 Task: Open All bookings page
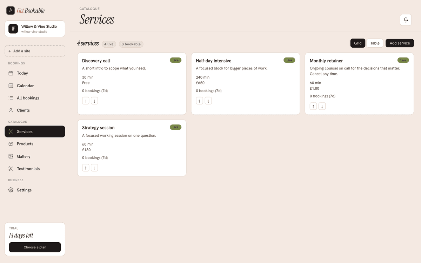(x=35, y=98)
